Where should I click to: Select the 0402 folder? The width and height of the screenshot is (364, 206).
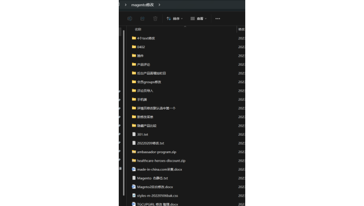(x=141, y=47)
